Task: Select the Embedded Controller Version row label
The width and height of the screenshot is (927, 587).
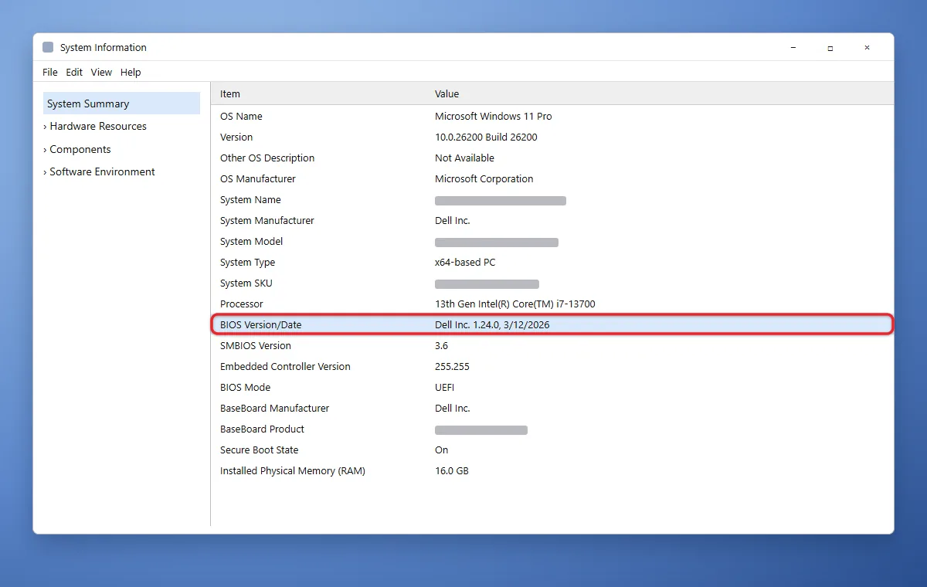Action: tap(285, 366)
